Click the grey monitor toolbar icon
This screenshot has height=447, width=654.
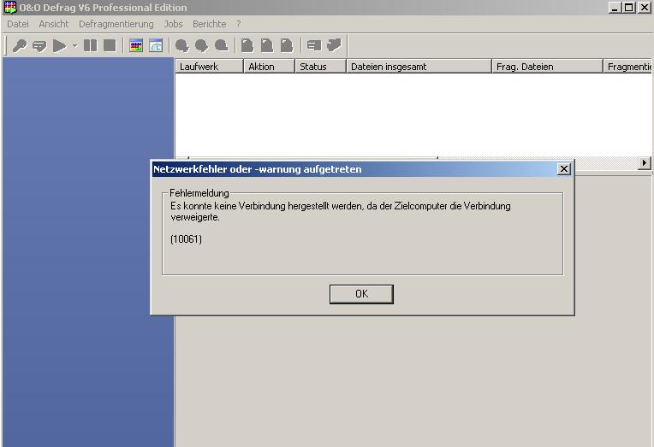[x=314, y=45]
